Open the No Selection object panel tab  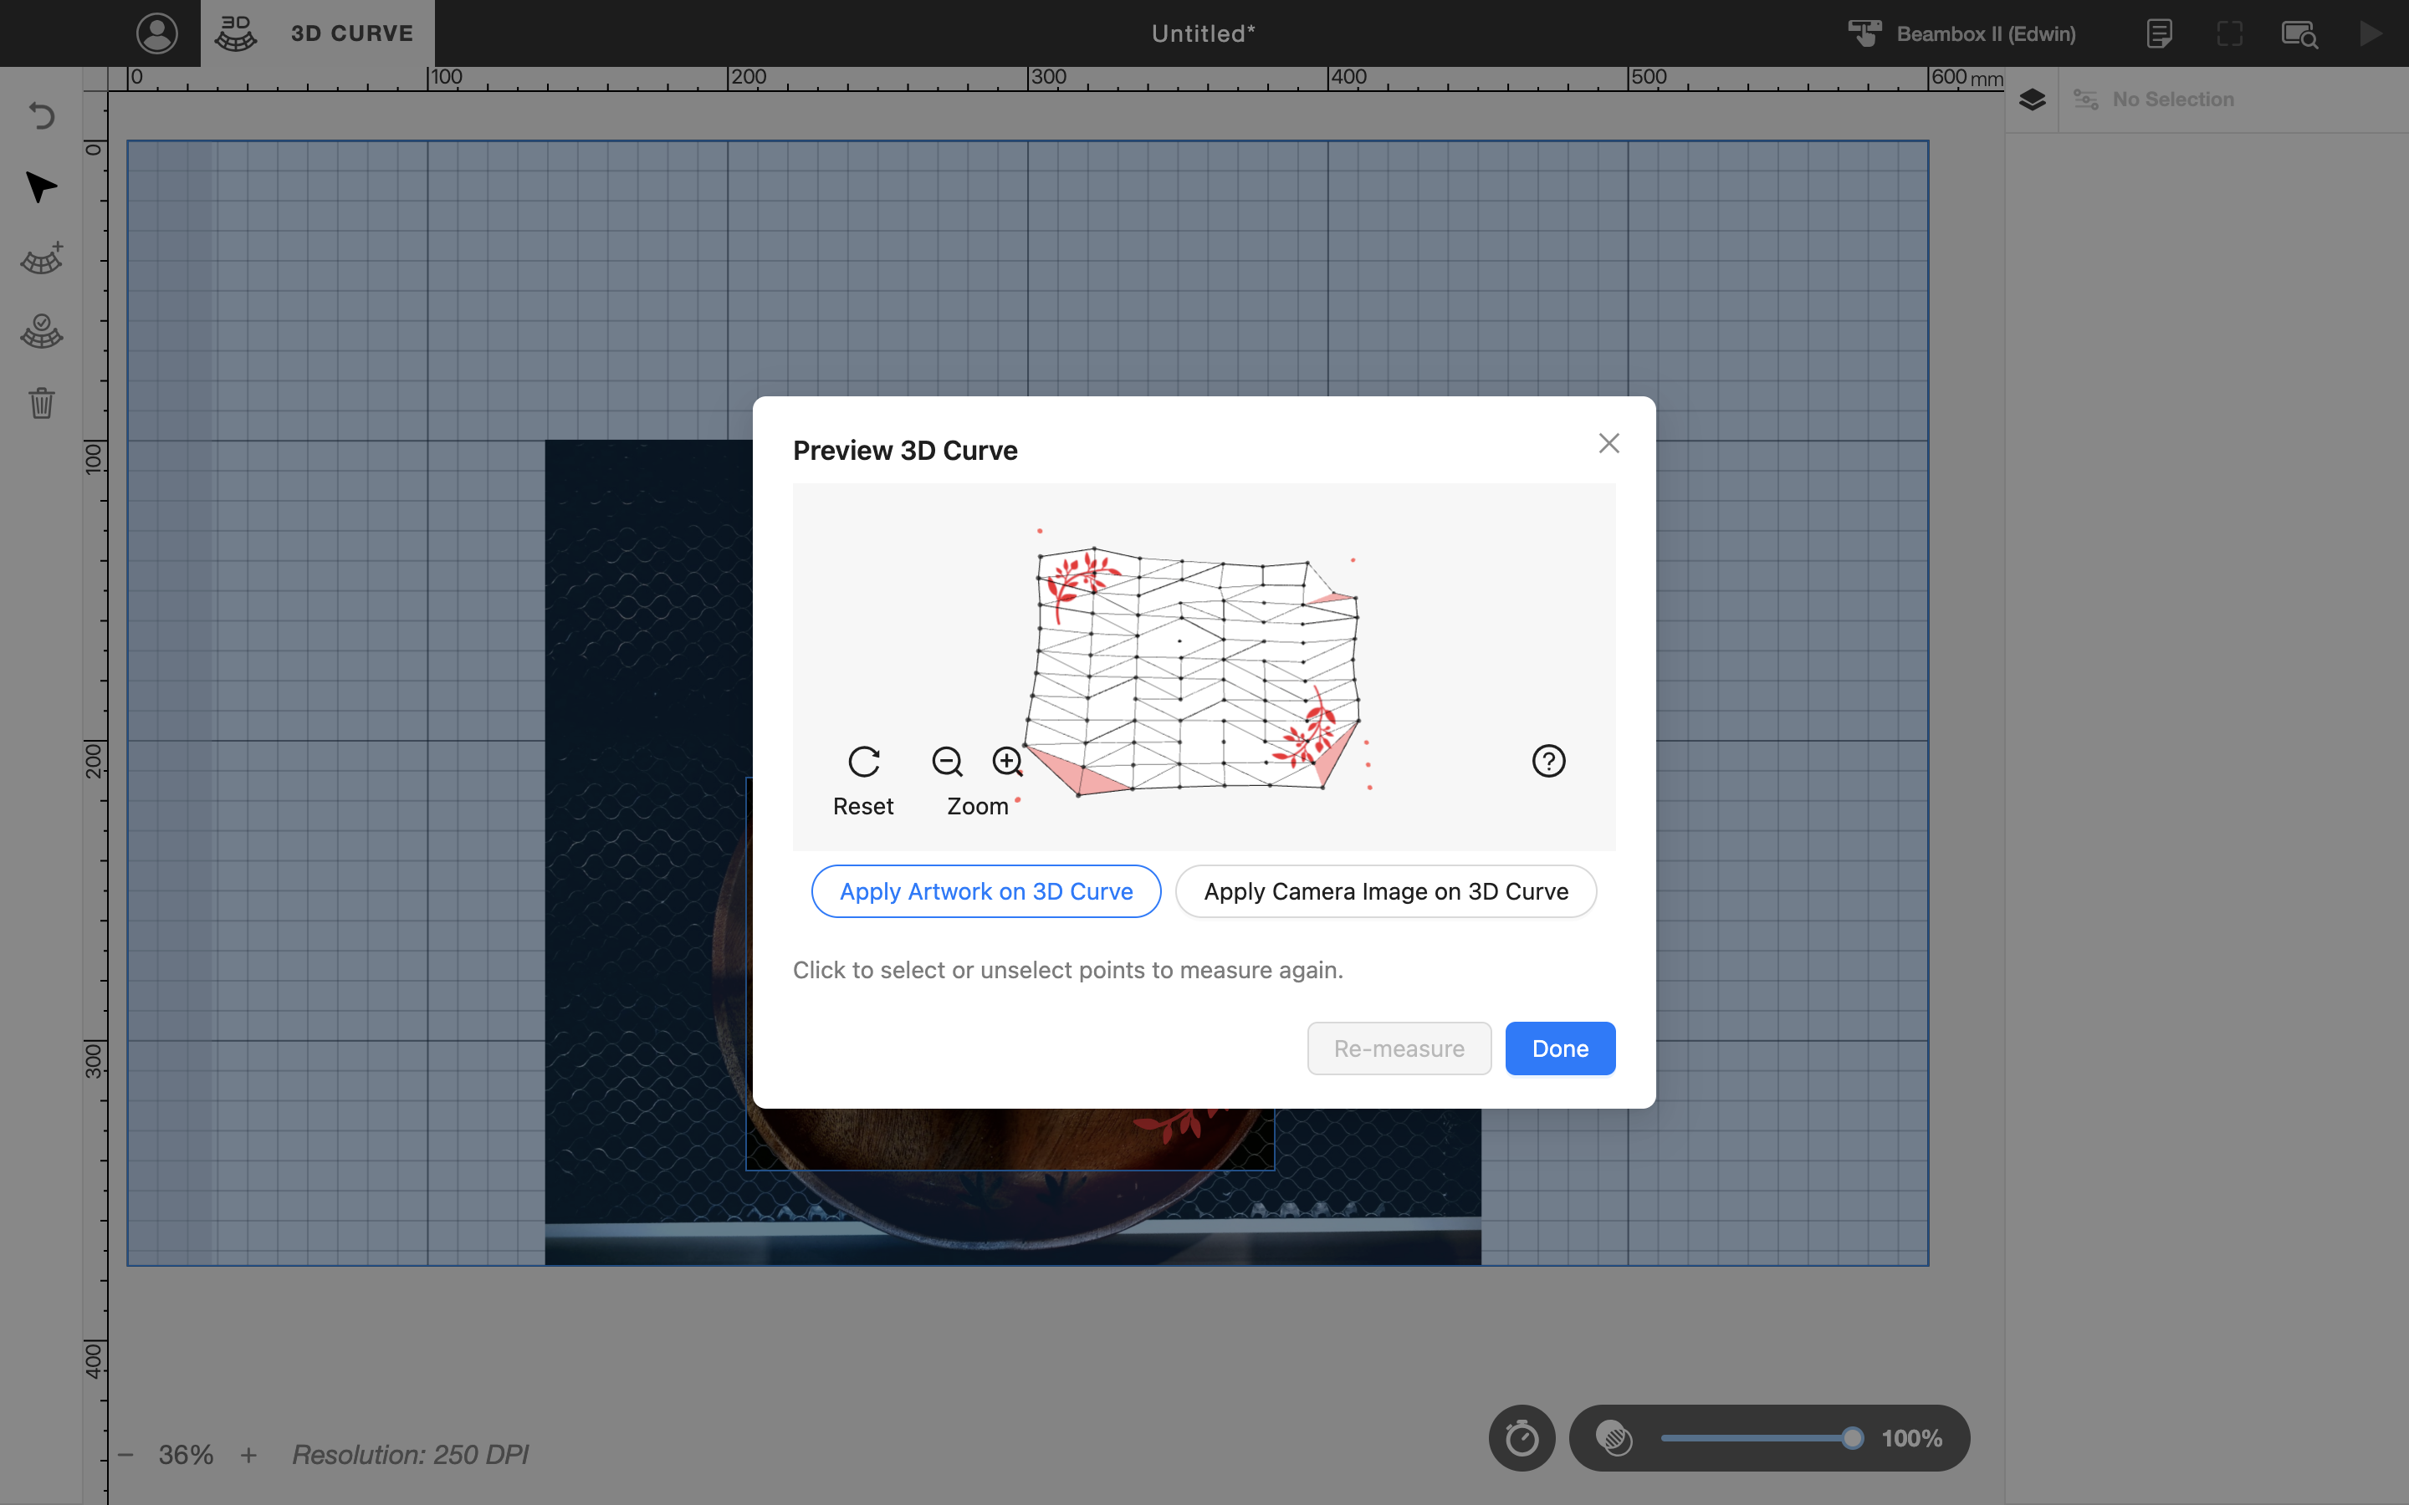point(2154,99)
